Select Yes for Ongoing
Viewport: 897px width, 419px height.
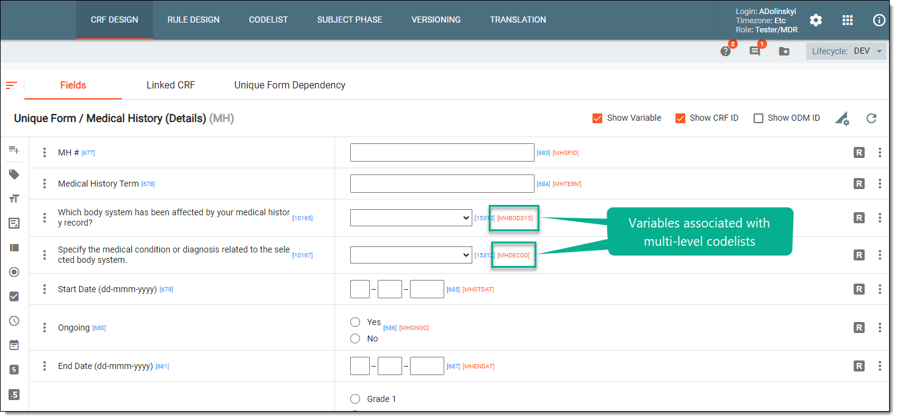[355, 322]
